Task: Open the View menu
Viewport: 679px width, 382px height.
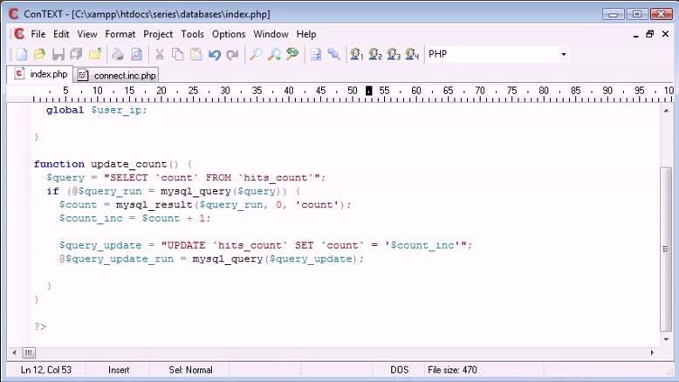Action: tap(87, 34)
